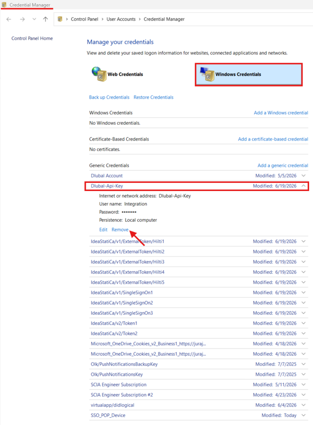Select the SCIA Engineer Subscription #2 name
The height and width of the screenshot is (425, 313).
click(122, 395)
